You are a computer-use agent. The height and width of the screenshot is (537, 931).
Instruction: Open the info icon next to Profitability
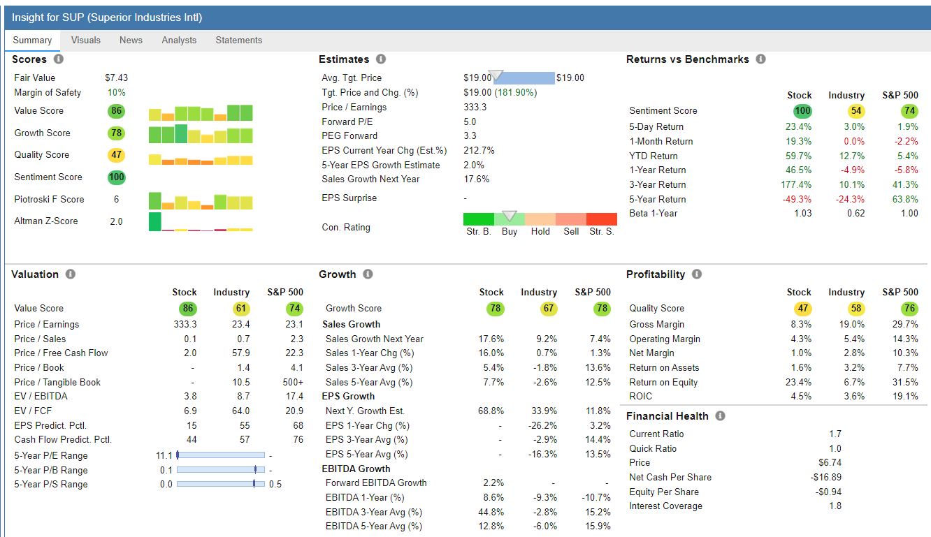697,274
